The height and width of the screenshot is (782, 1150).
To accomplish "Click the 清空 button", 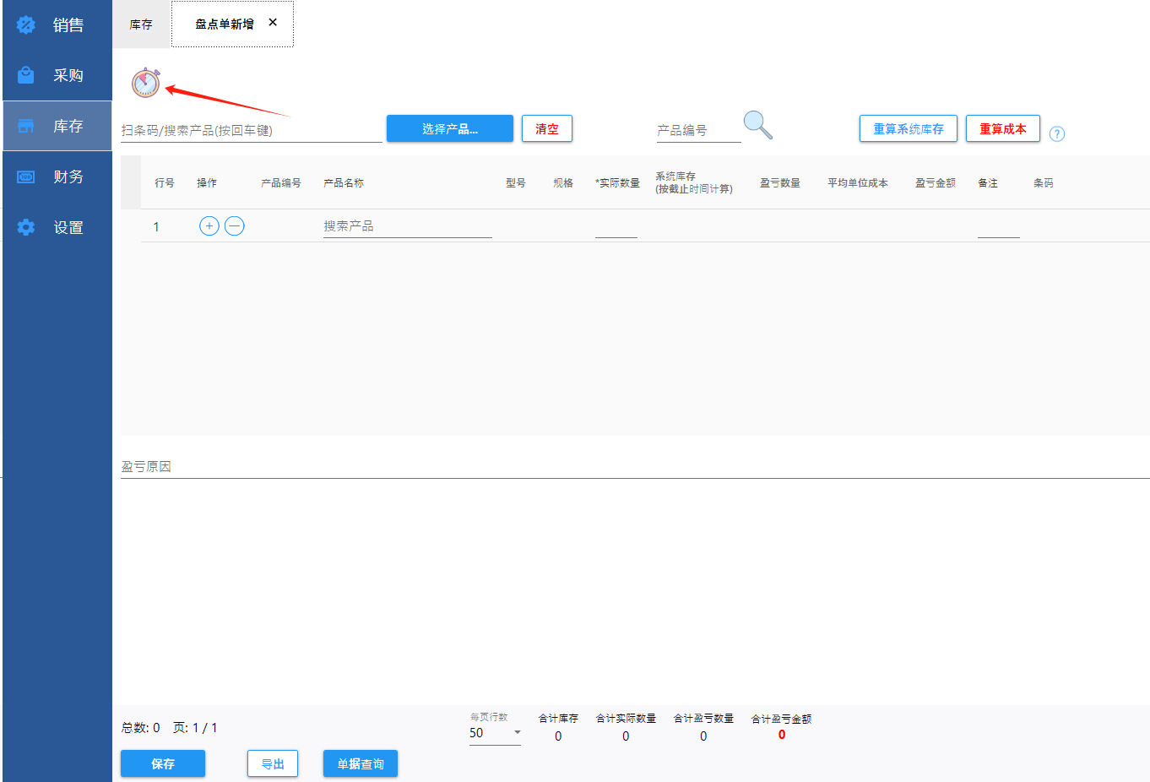I will (546, 129).
